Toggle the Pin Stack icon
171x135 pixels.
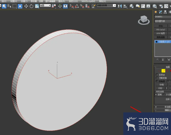pos(157,60)
